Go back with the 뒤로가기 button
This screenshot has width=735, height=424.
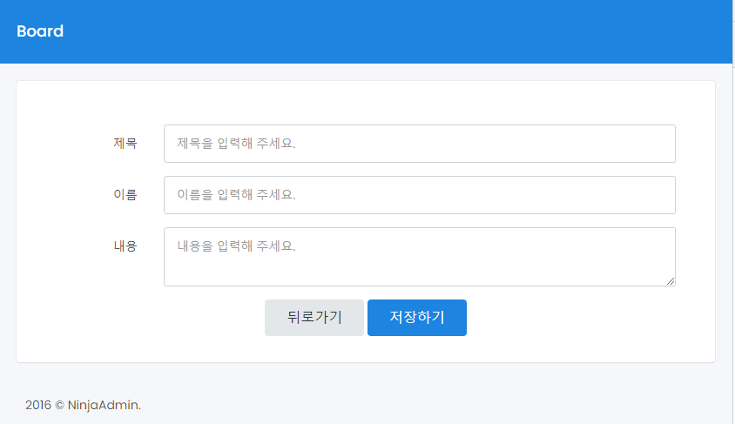tap(314, 318)
